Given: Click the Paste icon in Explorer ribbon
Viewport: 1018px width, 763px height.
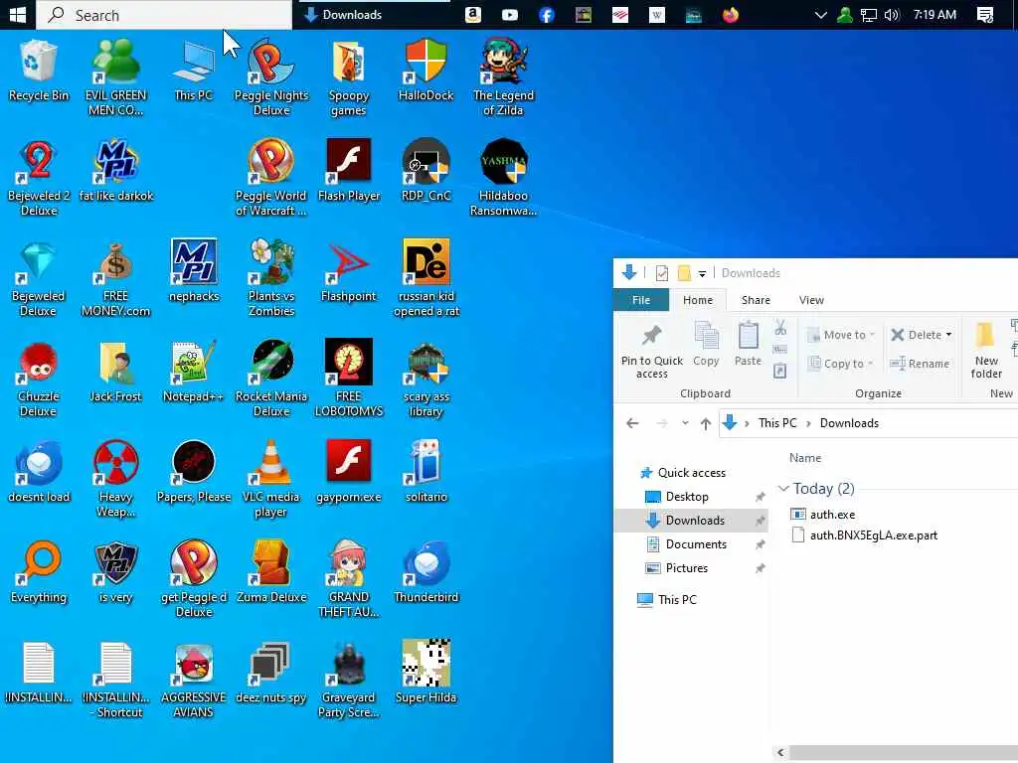Looking at the screenshot, I should [x=748, y=345].
